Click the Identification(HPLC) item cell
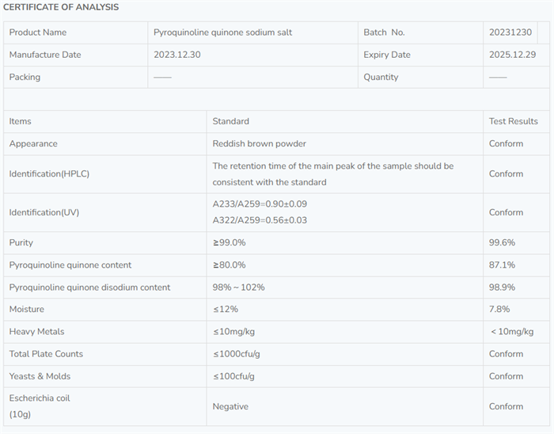554x434 pixels. tap(49, 173)
